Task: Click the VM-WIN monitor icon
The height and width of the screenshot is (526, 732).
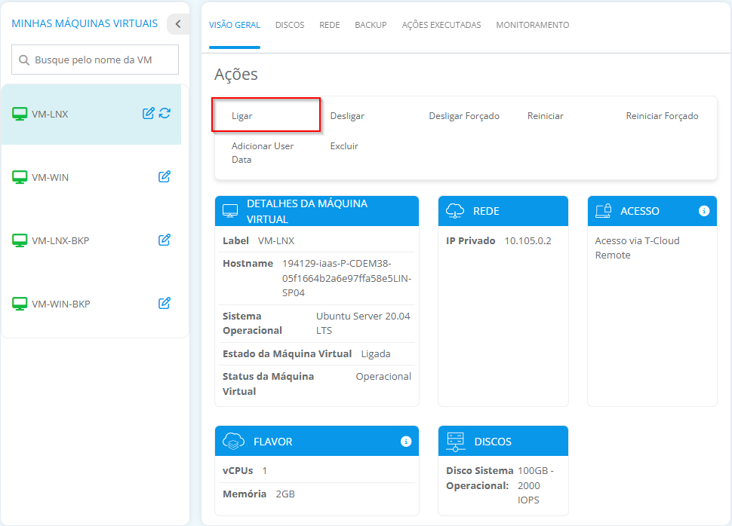Action: click(x=20, y=177)
